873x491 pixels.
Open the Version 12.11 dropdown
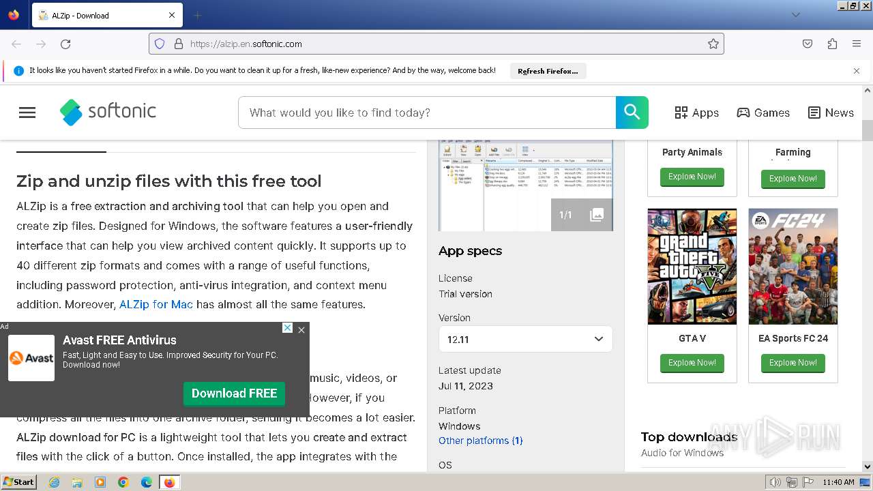pos(525,339)
